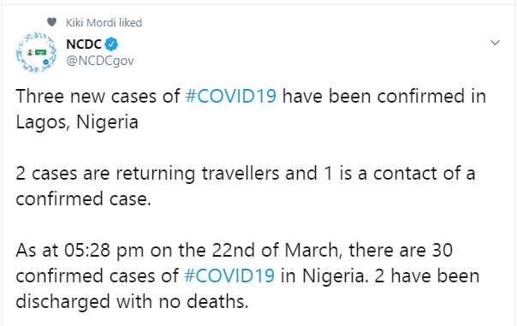Click the 'As at 05:28 pm' line
Viewport: 517px width, 326px height.
pos(80,250)
